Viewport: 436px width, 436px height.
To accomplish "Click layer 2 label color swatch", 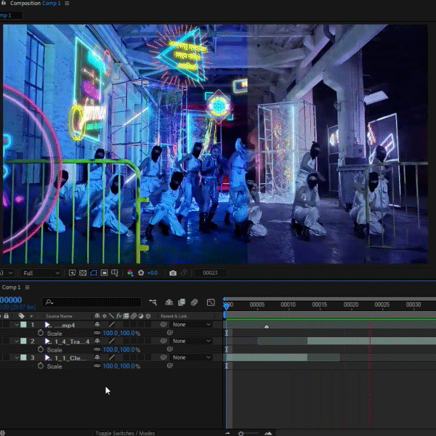I will (24, 341).
